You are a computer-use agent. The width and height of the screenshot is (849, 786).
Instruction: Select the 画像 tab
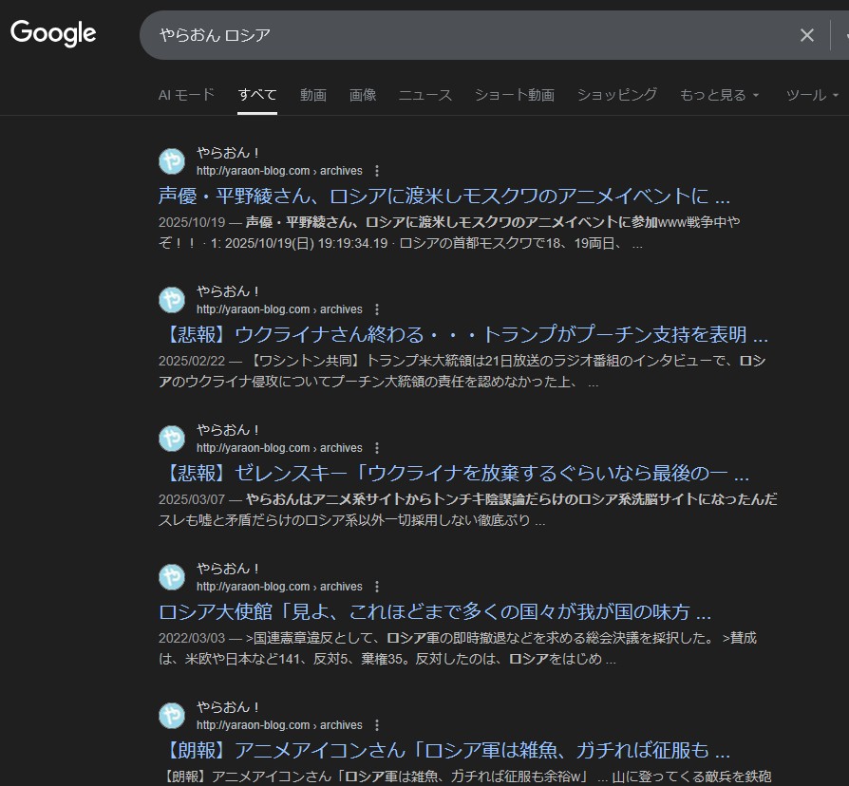tap(363, 95)
